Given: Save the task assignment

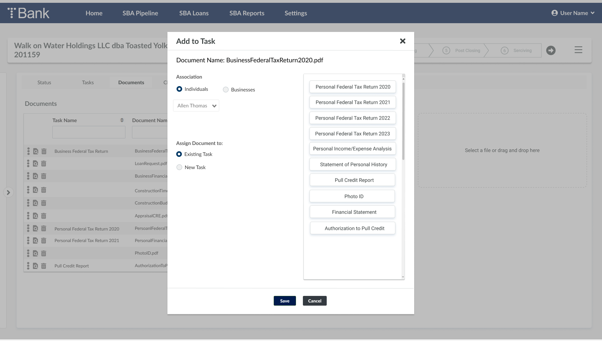Looking at the screenshot, I should click(284, 301).
